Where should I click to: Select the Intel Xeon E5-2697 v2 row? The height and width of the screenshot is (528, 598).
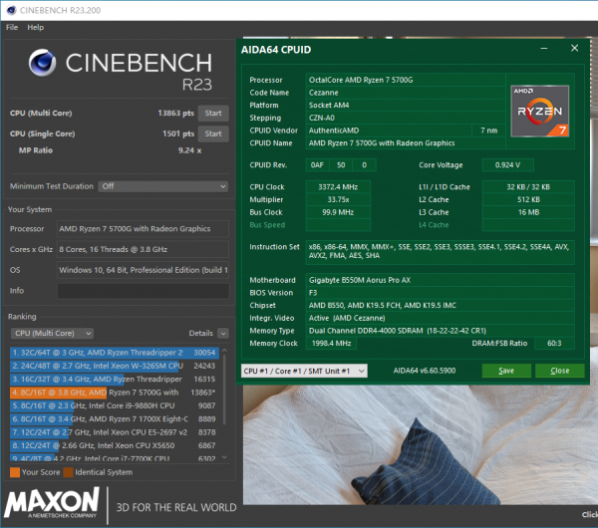coord(115,432)
